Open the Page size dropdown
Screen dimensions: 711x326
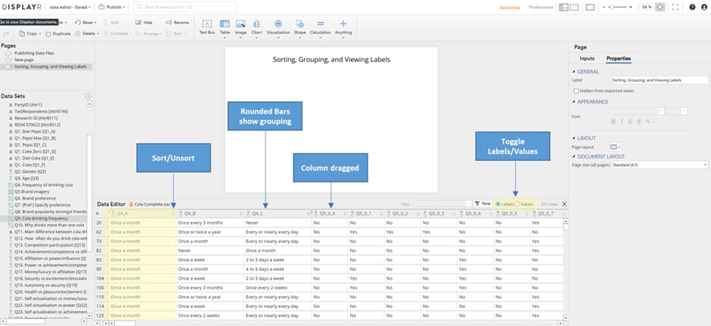pos(660,164)
